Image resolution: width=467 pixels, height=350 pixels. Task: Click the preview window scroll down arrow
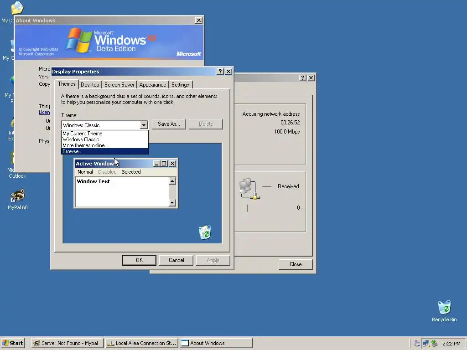click(x=172, y=203)
